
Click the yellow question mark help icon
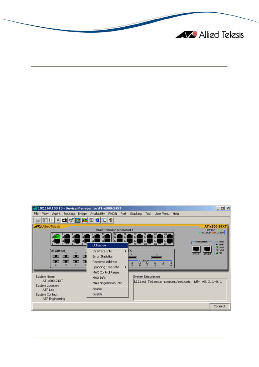click(x=110, y=220)
